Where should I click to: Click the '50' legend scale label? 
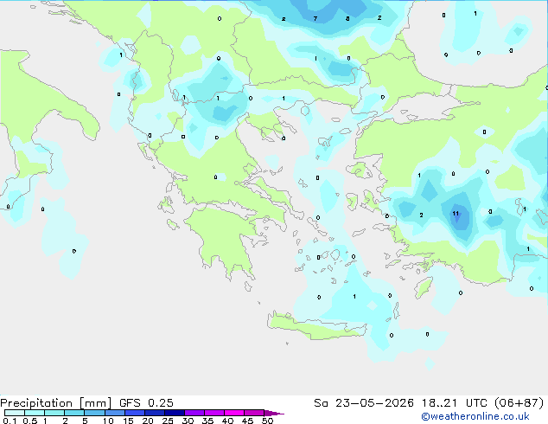pos(267,421)
